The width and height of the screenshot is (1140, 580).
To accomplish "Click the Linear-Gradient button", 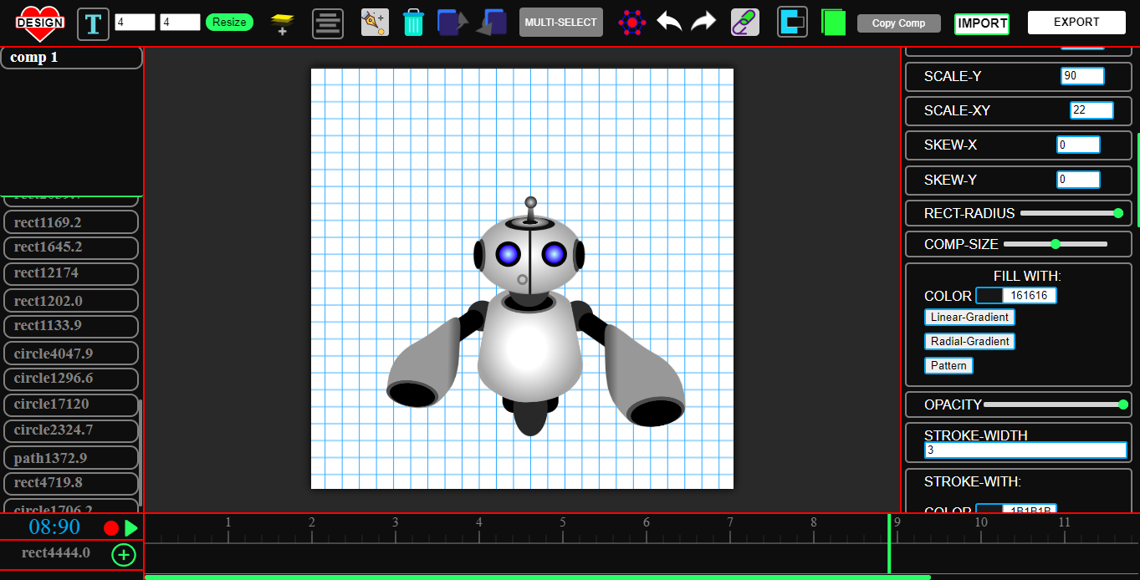I will click(970, 318).
